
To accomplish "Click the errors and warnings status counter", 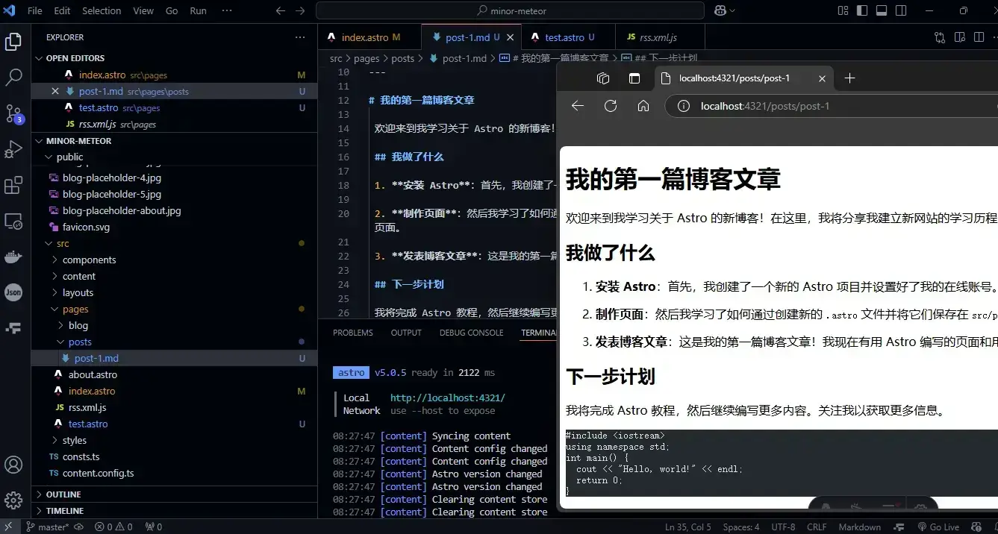I will [x=113, y=527].
